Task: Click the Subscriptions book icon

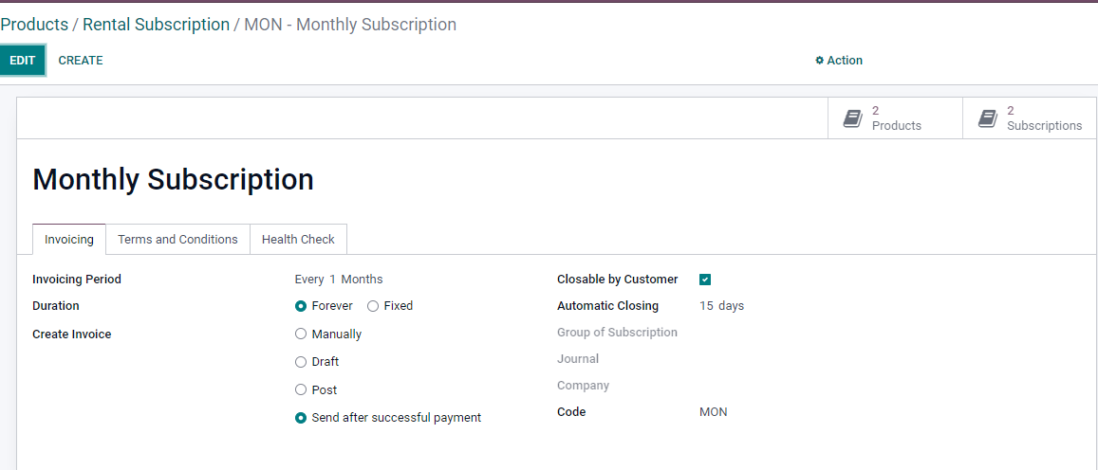Action: click(x=987, y=118)
